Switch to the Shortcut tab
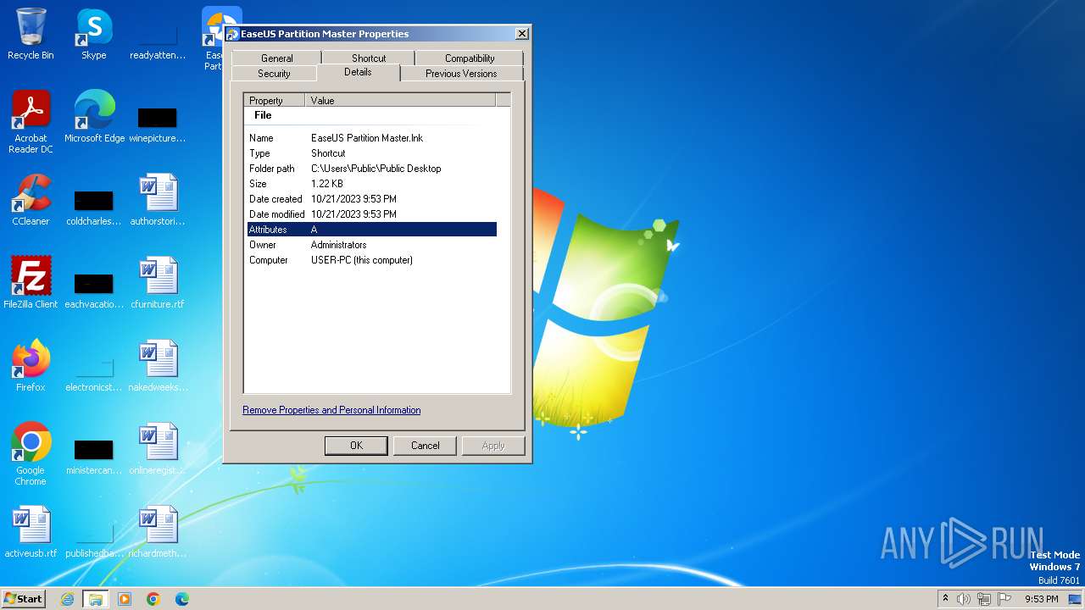The image size is (1085, 610). (369, 58)
